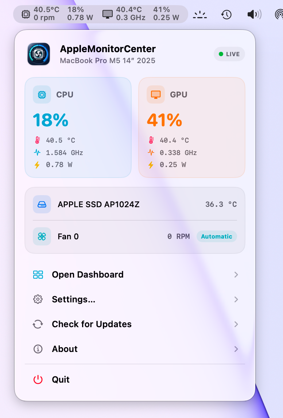Click the 40.5 °C reading in CPU card
This screenshot has width=283, height=418.
pyautogui.click(x=61, y=140)
